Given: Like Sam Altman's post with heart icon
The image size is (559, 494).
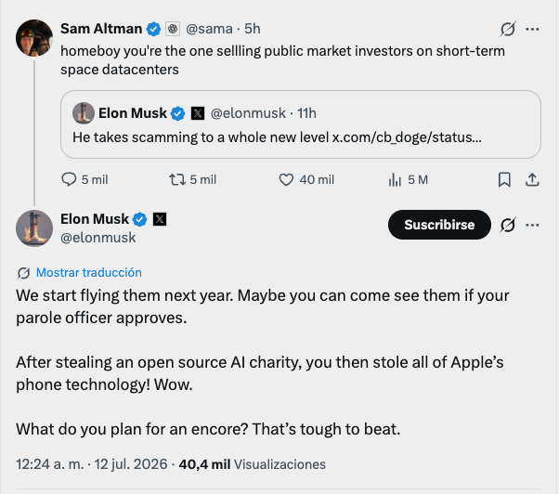Looking at the screenshot, I should [x=286, y=179].
